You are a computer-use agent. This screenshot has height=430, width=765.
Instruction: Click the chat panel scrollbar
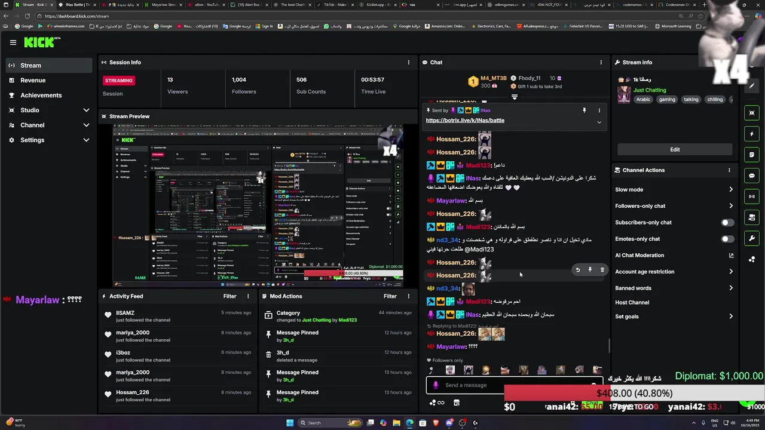point(609,346)
